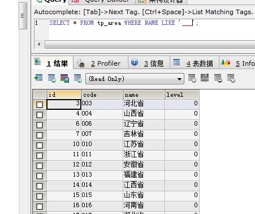The width and height of the screenshot is (255, 214).
Task: Select the id cell with value 14
Action: pyautogui.click(x=64, y=186)
